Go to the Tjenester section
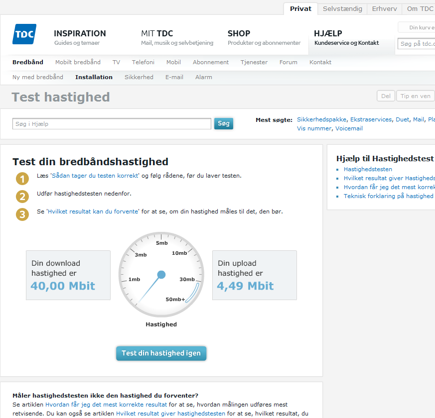Screen dimensions: 435x418 click(x=254, y=62)
